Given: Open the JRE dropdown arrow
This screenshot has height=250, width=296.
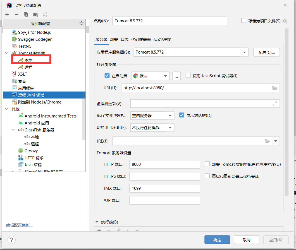Looking at the screenshot, I should 276,141.
